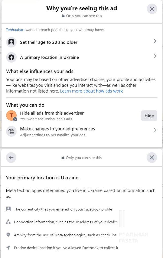Select 'A primary location in Ukraine' row
This screenshot has height=258, width=163.
[50, 57]
